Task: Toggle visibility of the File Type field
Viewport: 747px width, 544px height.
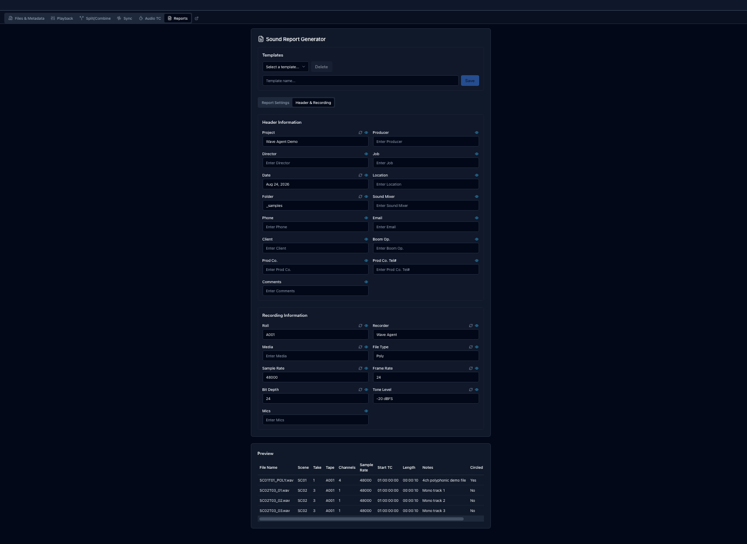Action: 476,347
